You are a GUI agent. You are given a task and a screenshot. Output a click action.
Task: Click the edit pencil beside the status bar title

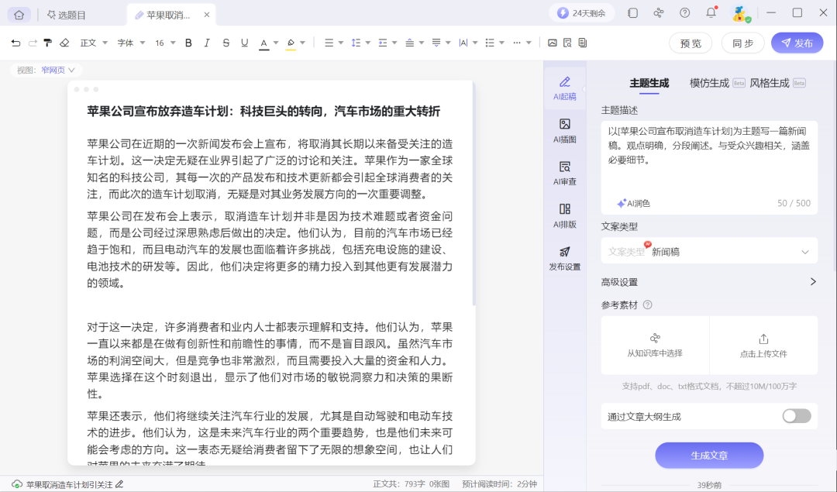[x=119, y=484]
